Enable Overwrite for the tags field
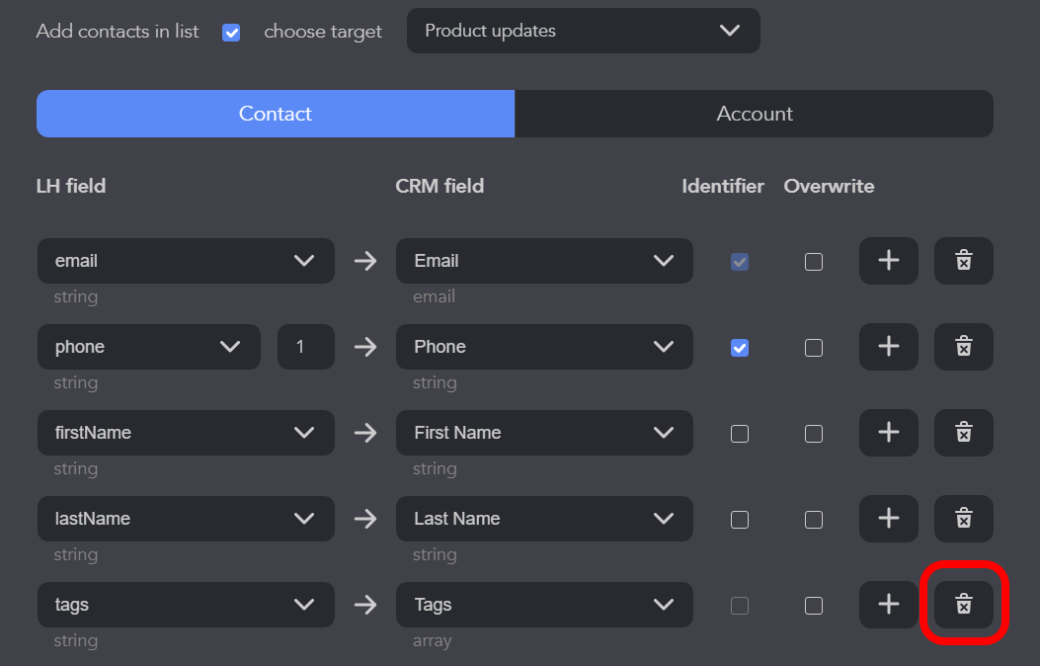 pos(813,606)
